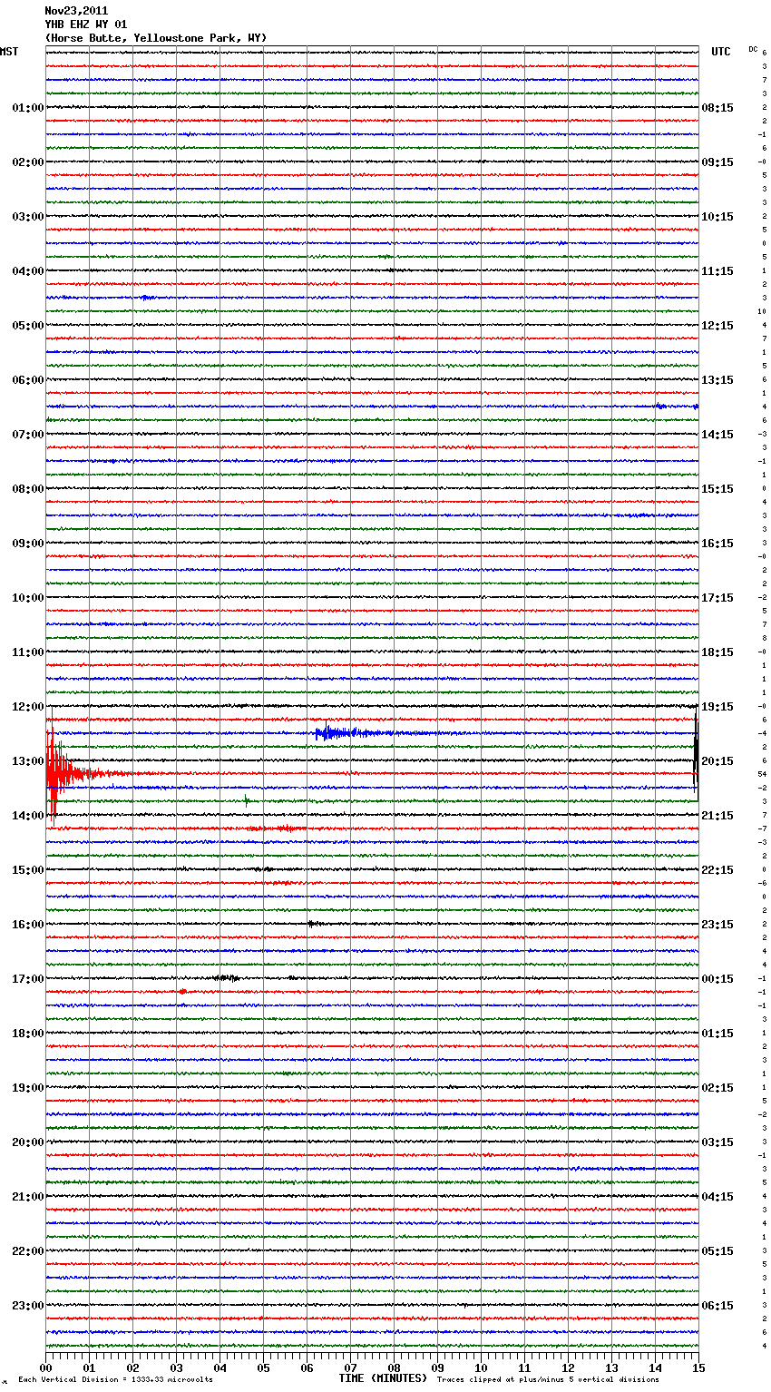Click the "22:15" UTC time label
This screenshot has height=1392, width=771.
pos(717,870)
